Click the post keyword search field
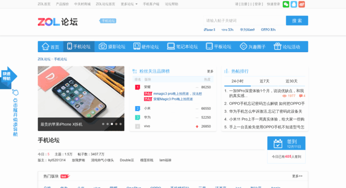346x188 pixels. pos(244,20)
